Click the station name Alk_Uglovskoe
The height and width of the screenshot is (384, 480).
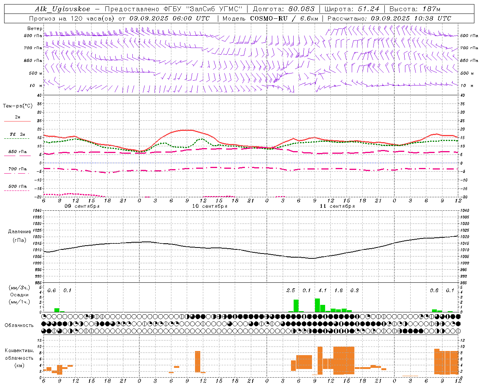[63, 9]
